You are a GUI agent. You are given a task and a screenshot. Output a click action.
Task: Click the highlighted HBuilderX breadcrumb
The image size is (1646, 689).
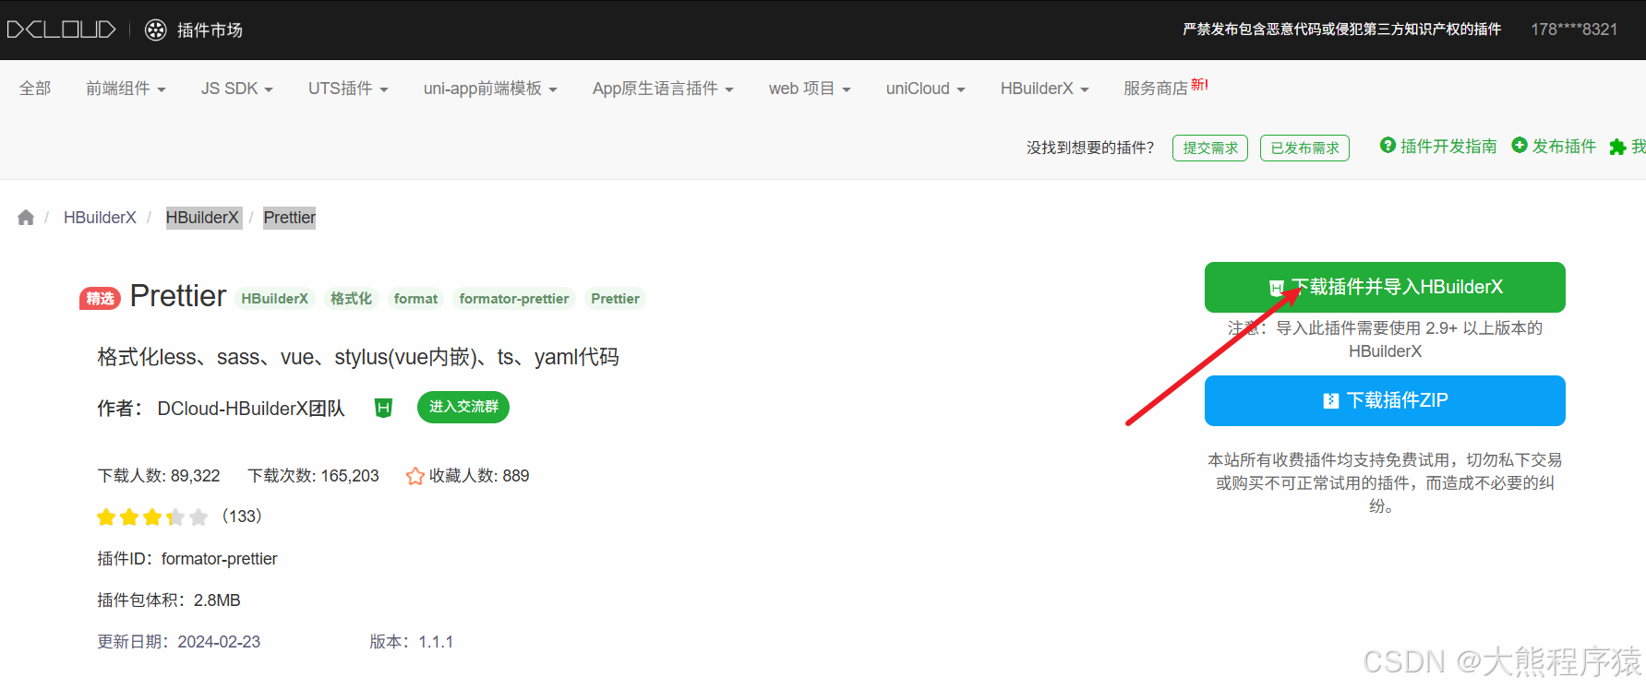[202, 218]
